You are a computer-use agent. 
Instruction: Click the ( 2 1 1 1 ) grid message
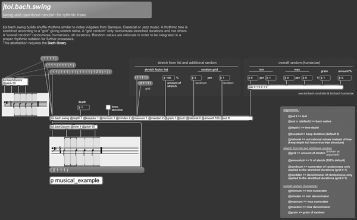point(145,83)
